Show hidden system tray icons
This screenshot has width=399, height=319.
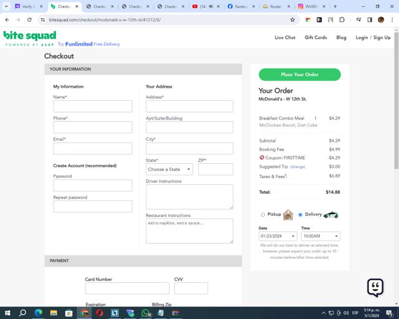point(324,313)
